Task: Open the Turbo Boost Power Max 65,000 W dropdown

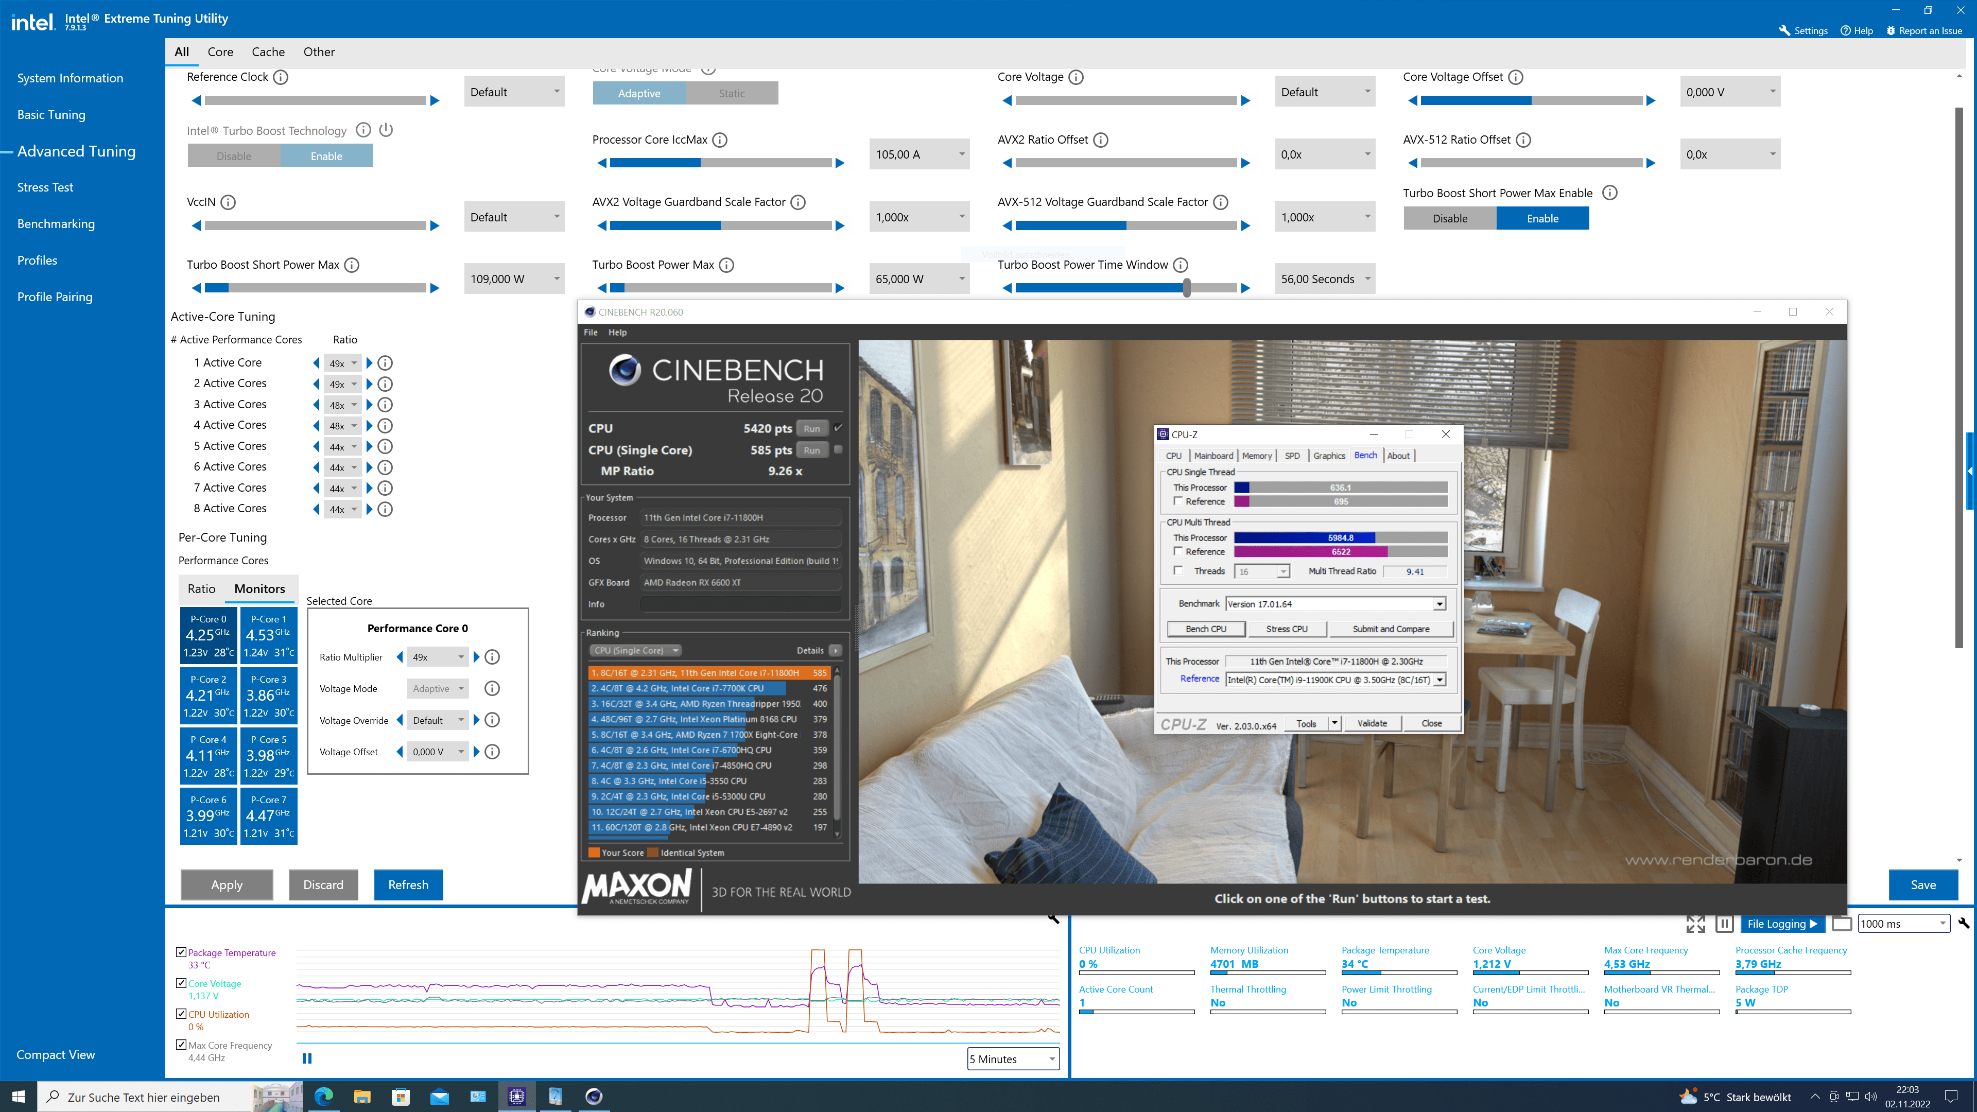Action: coord(920,279)
